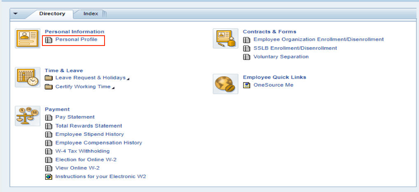Click the Payment balance scale icon
The width and height of the screenshot is (419, 192).
click(x=28, y=116)
